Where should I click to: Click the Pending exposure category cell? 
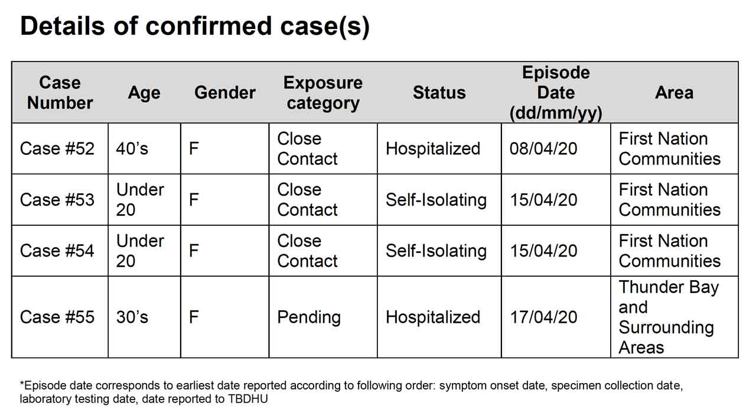[309, 317]
